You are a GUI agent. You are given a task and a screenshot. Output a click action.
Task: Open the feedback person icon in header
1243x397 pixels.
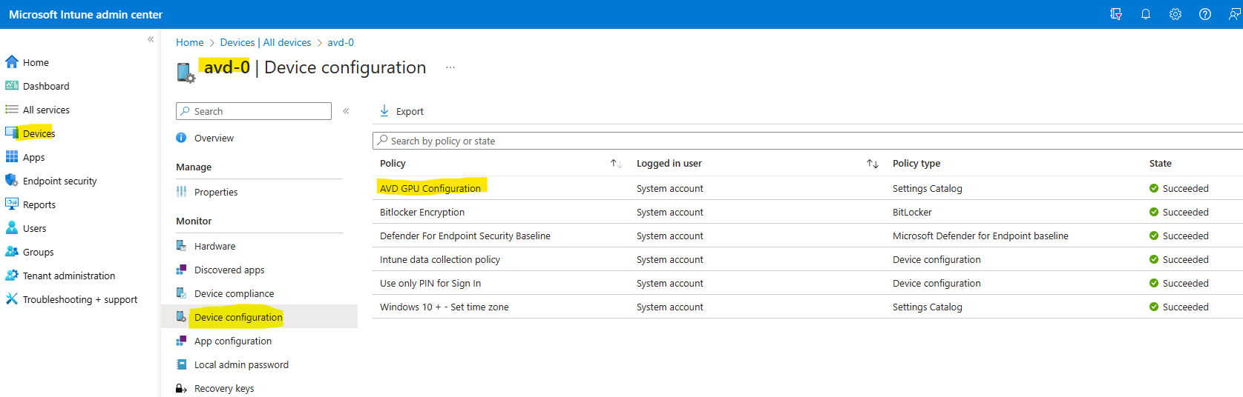click(x=1235, y=14)
